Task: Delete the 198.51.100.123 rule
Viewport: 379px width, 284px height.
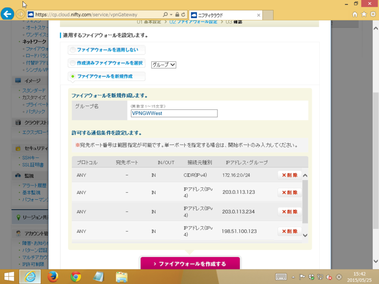Action: [289, 231]
